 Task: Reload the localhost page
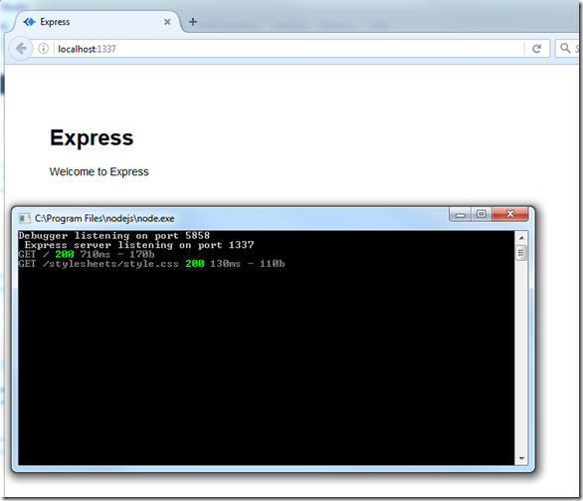point(536,49)
